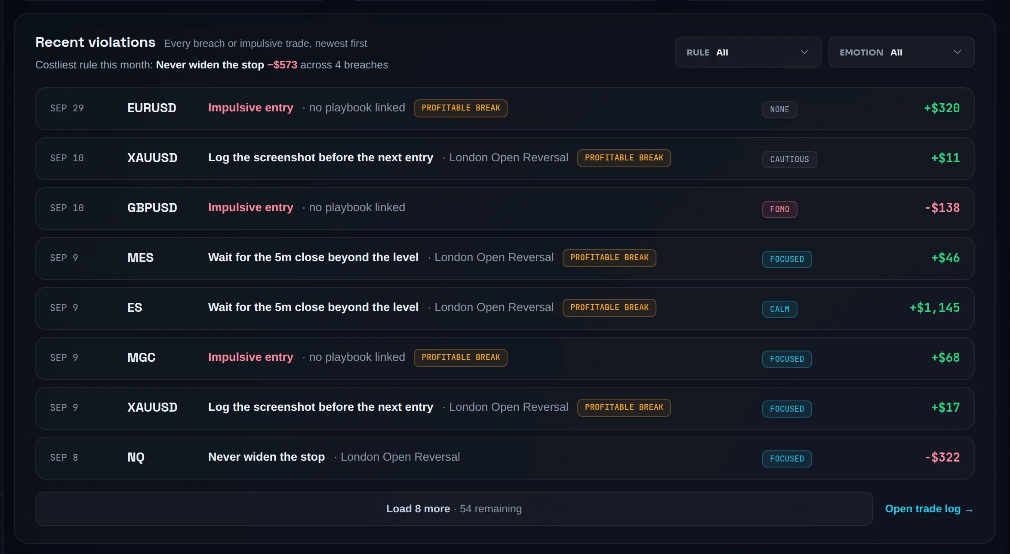The width and height of the screenshot is (1010, 554).
Task: Click the MES symbol label
Action: pos(140,258)
